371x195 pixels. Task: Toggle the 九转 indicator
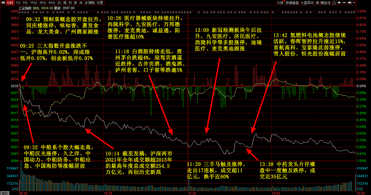[280, 3]
